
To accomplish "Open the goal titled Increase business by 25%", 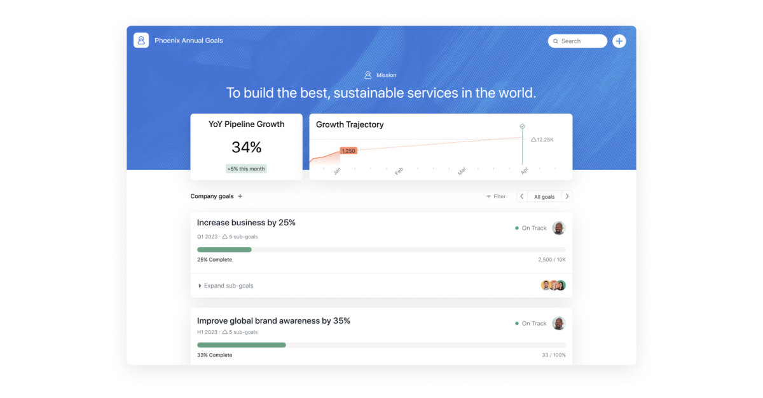I will tap(245, 222).
